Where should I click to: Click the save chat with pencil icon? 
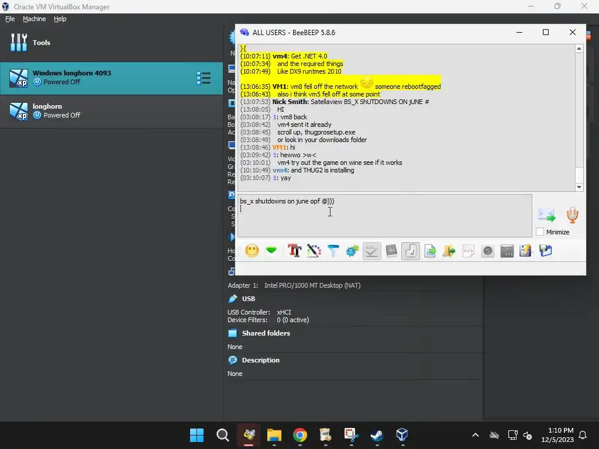(526, 251)
